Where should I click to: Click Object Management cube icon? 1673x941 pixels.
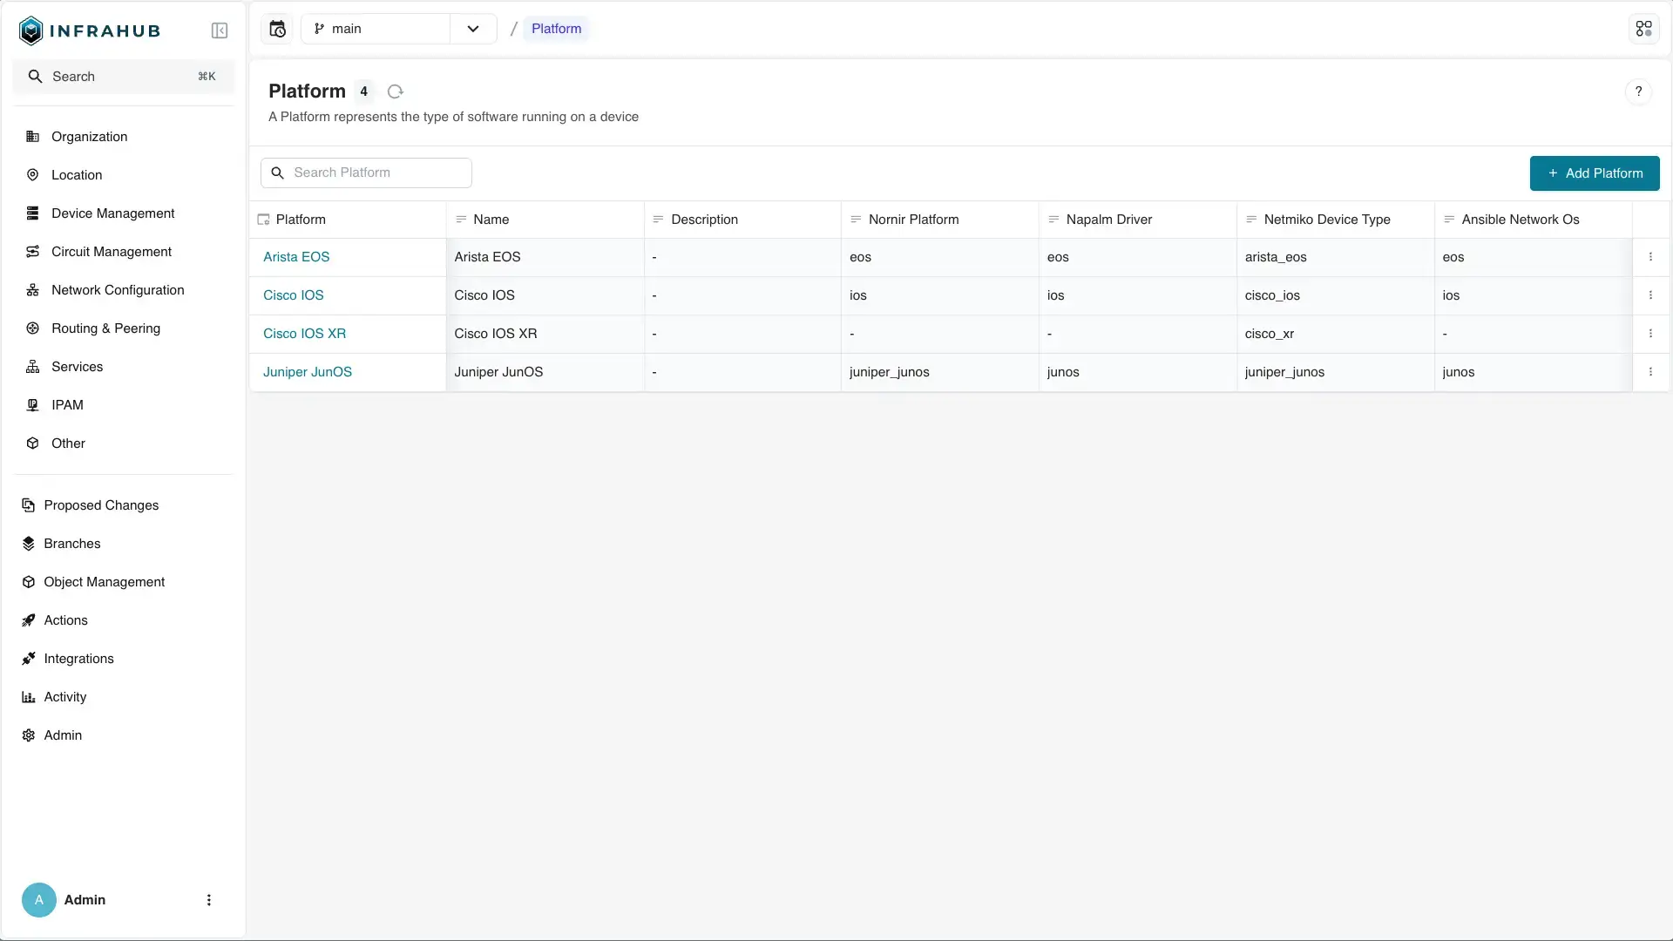coord(29,582)
